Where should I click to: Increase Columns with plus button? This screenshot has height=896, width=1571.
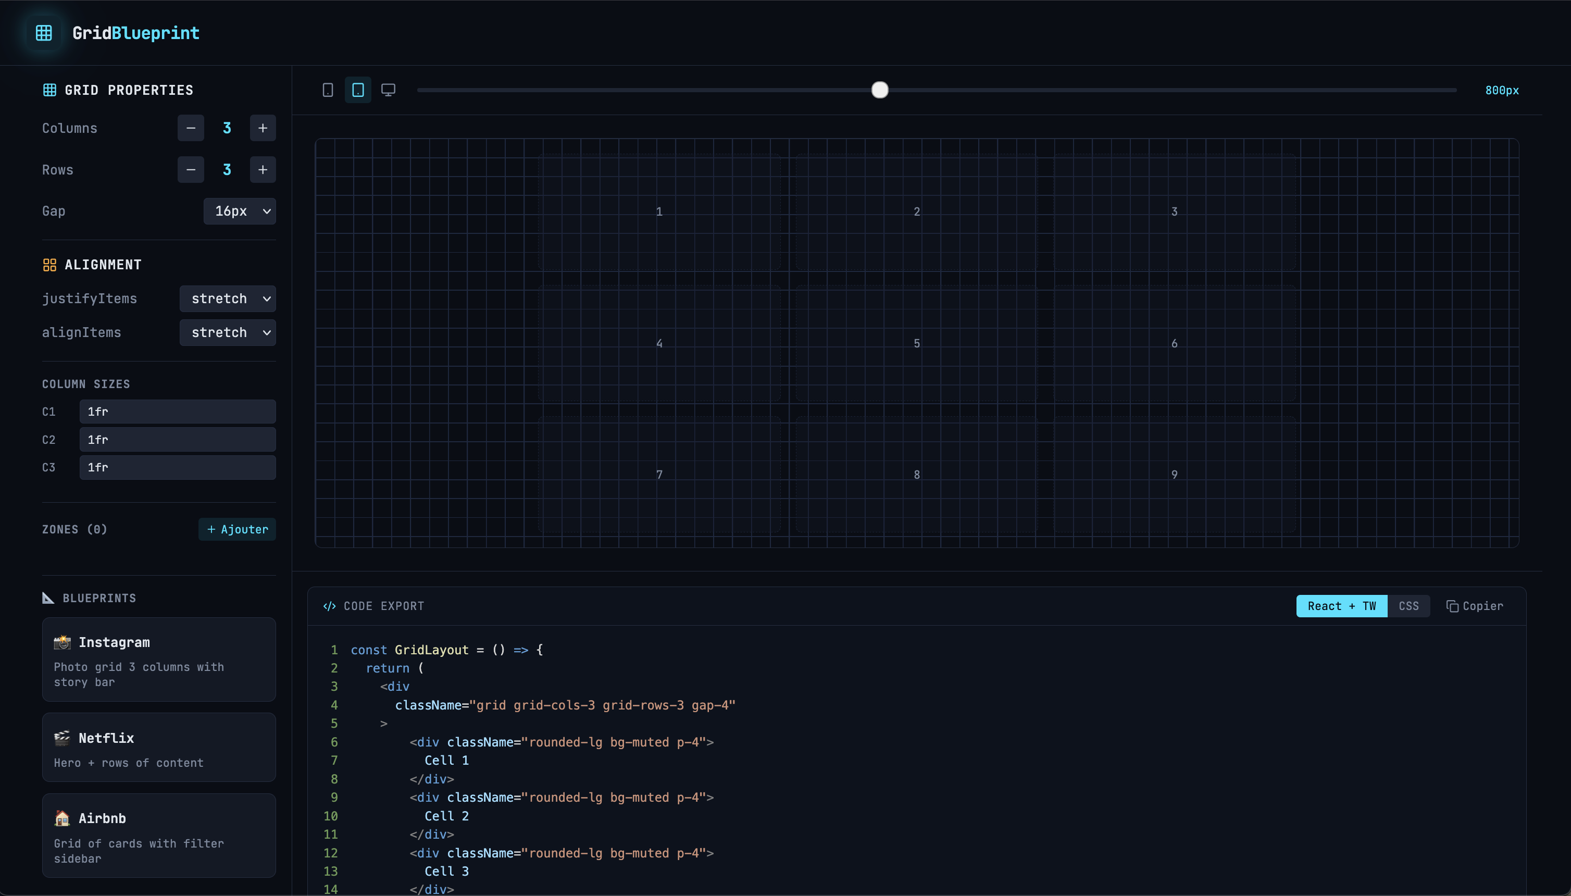263,128
